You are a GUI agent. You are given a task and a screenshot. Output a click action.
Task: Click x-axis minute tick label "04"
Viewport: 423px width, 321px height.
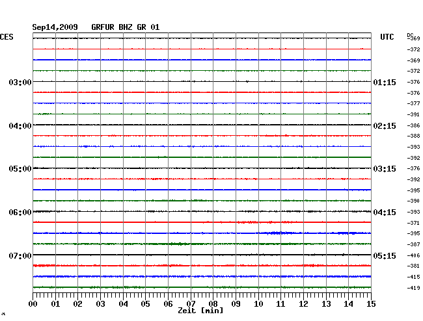[x=123, y=304]
